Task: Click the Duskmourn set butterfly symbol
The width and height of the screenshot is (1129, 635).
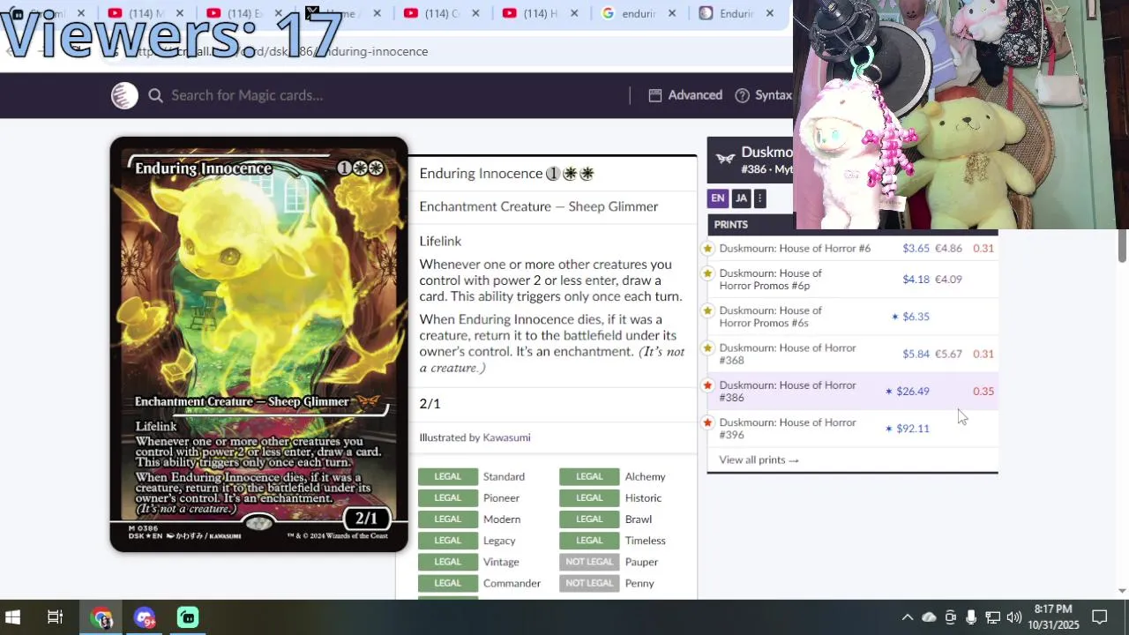Action: tap(725, 159)
